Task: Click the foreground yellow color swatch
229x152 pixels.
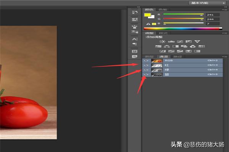Action: click(x=147, y=15)
